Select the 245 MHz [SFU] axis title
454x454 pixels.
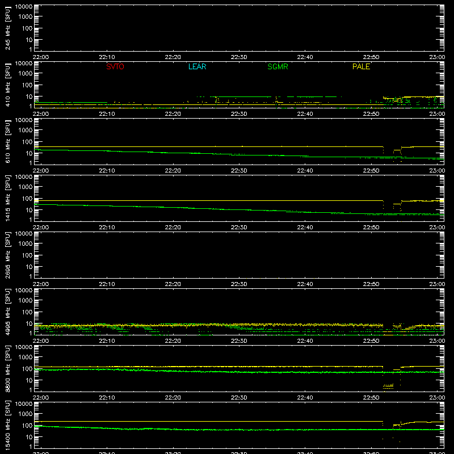coord(7,28)
